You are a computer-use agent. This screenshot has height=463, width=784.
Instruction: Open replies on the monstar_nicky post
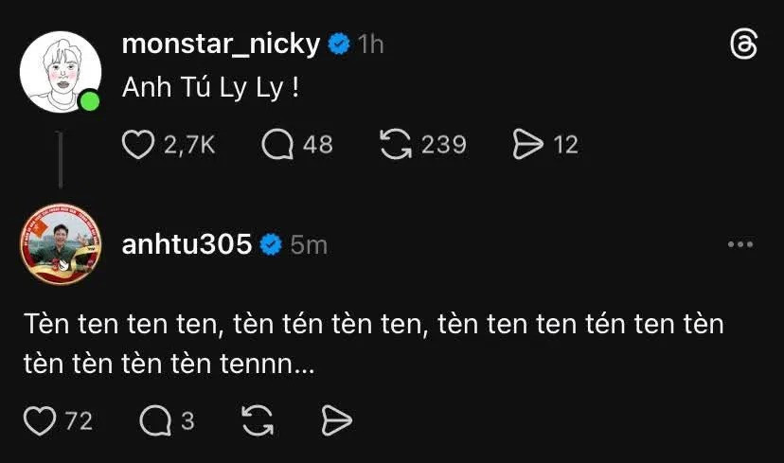[279, 144]
